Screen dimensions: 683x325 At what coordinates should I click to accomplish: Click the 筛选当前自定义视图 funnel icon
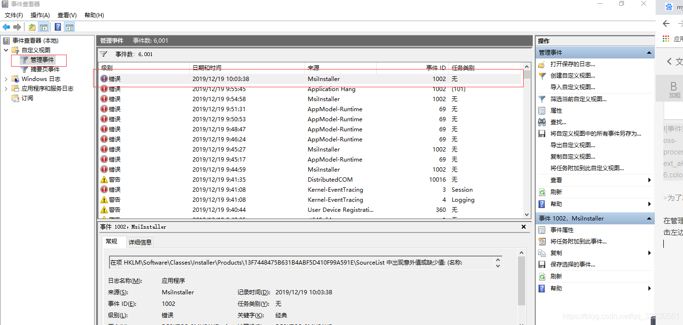tap(542, 99)
